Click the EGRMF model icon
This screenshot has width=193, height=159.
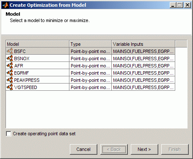click(10, 73)
